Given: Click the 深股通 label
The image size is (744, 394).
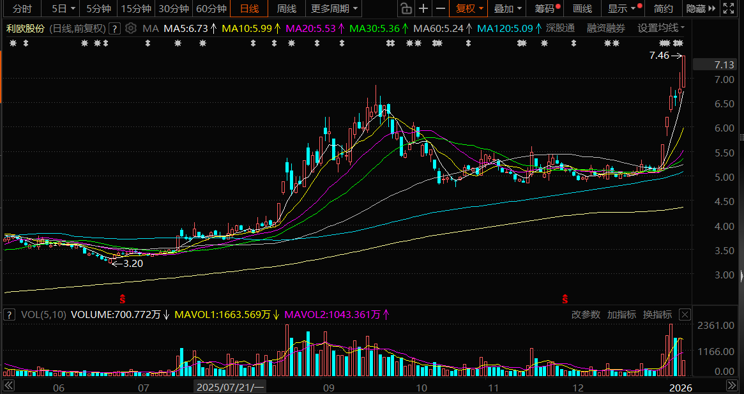Looking at the screenshot, I should click(560, 29).
